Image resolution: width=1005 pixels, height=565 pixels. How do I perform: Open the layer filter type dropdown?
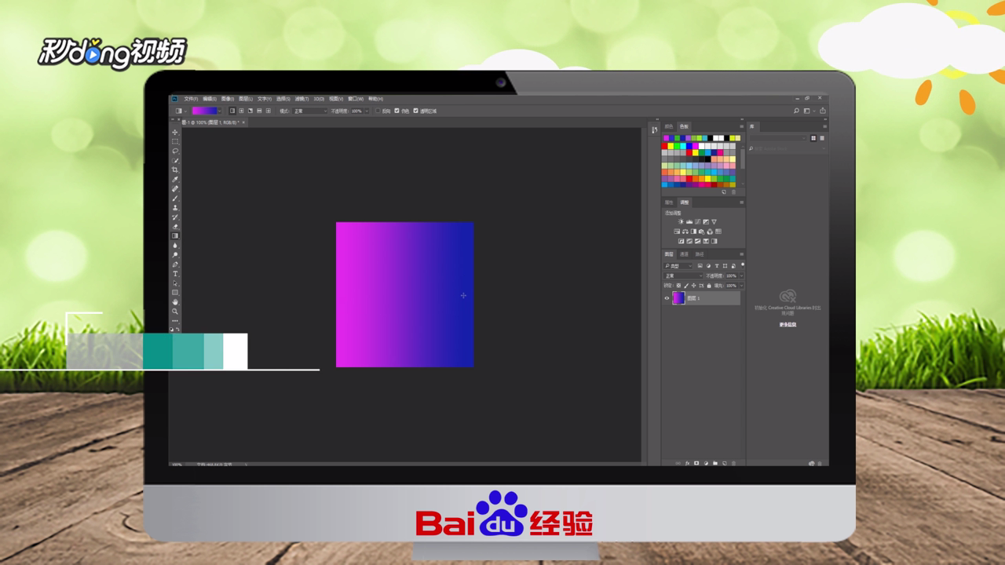click(x=678, y=266)
